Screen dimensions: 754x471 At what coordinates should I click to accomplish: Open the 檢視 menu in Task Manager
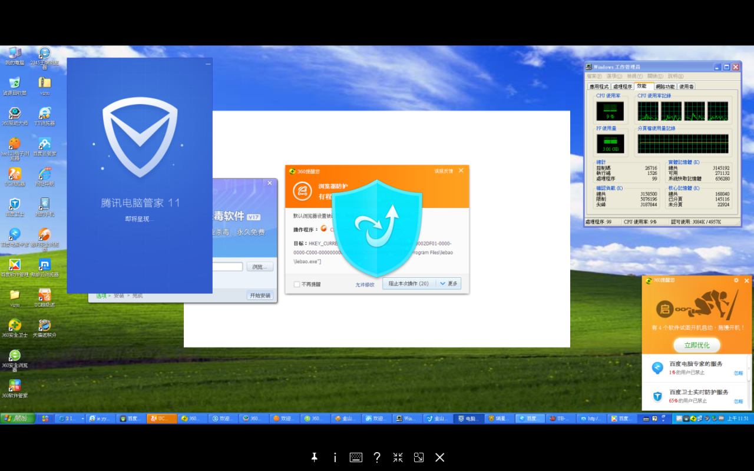click(x=634, y=76)
